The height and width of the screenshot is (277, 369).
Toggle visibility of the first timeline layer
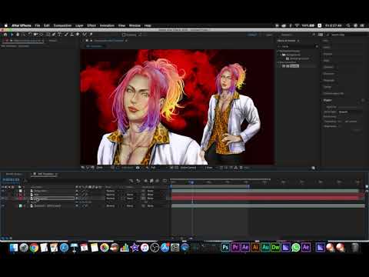pyautogui.click(x=3, y=191)
